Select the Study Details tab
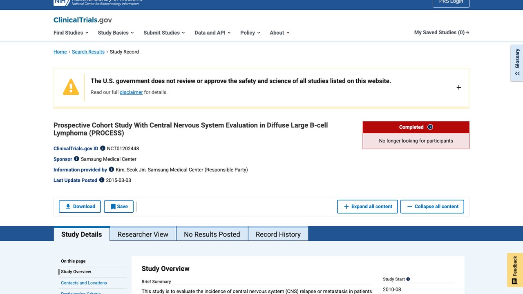 point(82,234)
